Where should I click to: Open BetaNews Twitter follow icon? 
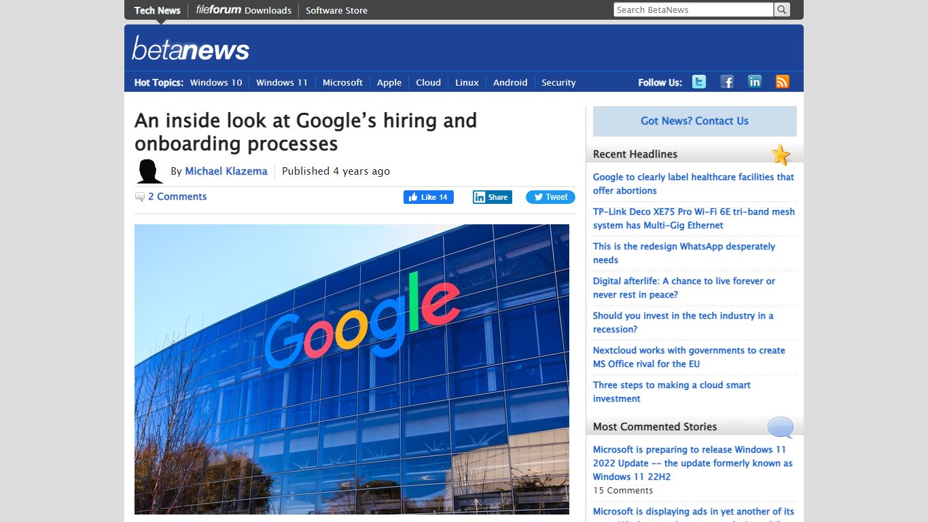coord(699,82)
